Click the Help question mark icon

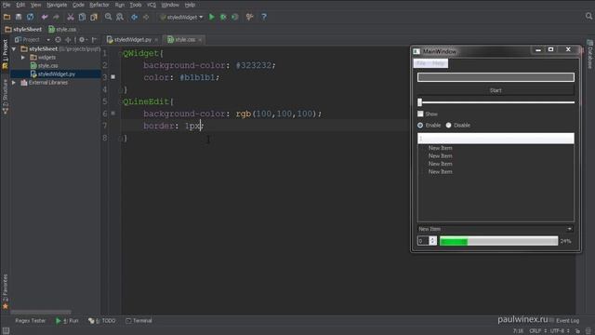pos(264,17)
